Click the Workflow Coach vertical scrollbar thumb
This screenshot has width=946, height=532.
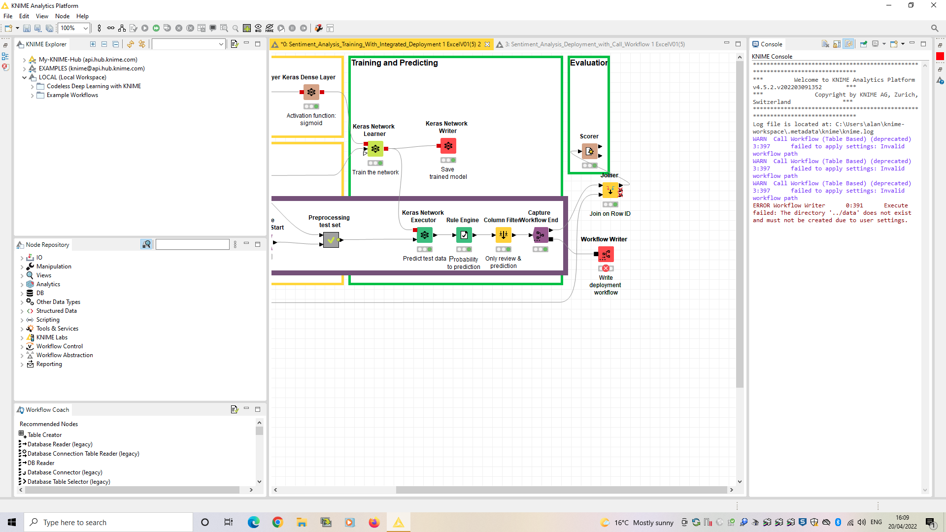(x=259, y=431)
